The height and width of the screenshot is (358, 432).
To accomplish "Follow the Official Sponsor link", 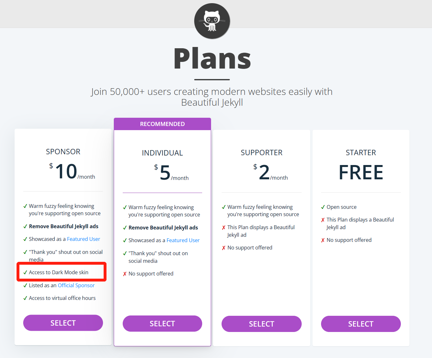I will [x=76, y=285].
